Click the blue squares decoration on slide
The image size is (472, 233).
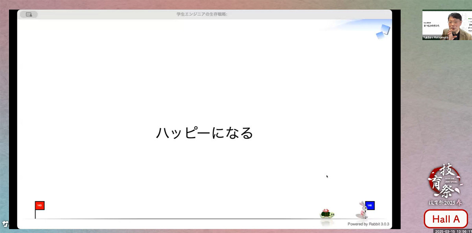pos(383,31)
